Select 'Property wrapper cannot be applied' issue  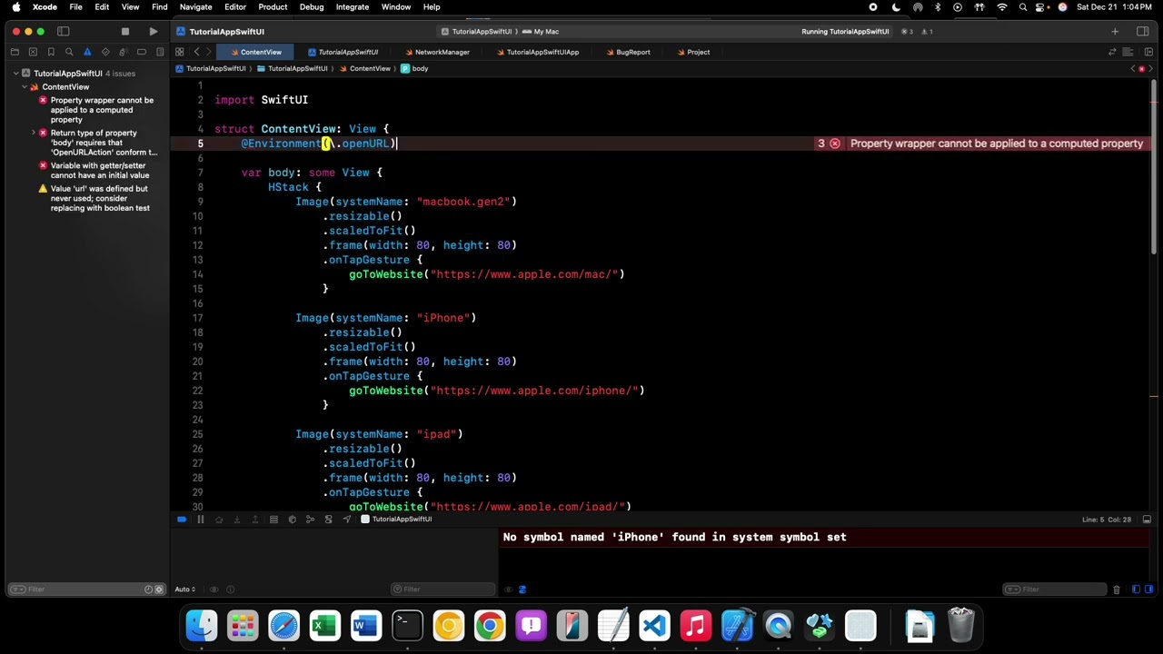pyautogui.click(x=102, y=110)
